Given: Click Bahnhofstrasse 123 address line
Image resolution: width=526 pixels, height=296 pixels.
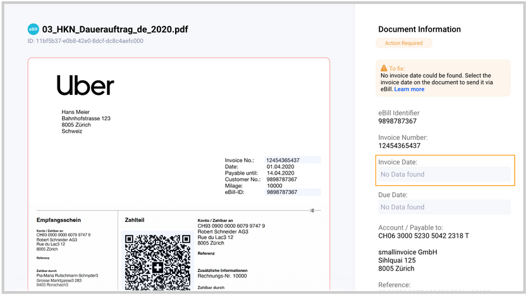Looking at the screenshot, I should (86, 118).
